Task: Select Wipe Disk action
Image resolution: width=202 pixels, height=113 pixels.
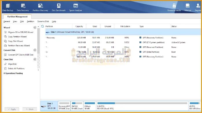Action: (x=12, y=64)
